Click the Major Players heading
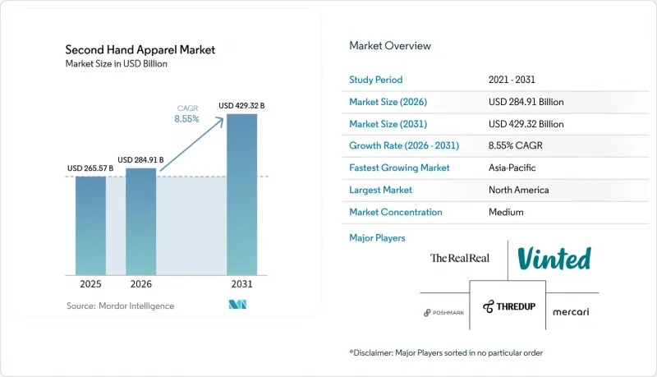Image resolution: width=657 pixels, height=377 pixels. click(377, 238)
